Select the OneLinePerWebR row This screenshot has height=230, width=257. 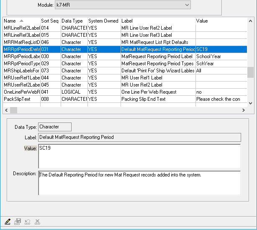click(x=22, y=92)
